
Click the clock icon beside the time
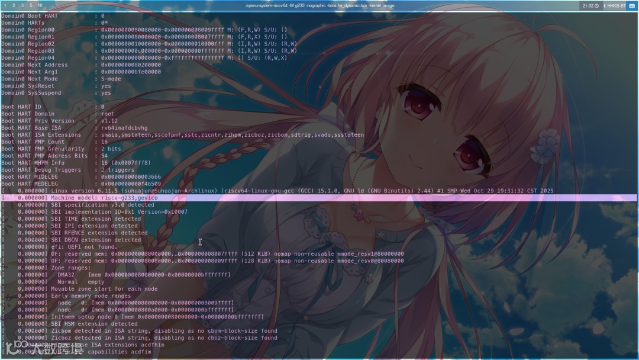[596, 6]
